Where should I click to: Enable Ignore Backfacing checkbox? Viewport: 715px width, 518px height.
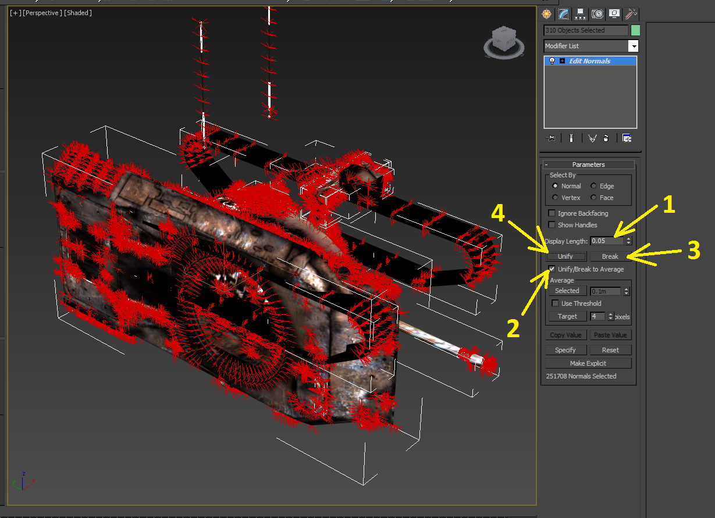click(x=552, y=213)
